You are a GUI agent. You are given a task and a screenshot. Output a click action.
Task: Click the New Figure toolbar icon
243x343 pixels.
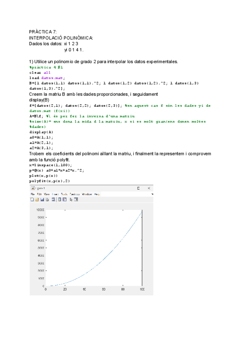pyautogui.click(x=32, y=199)
